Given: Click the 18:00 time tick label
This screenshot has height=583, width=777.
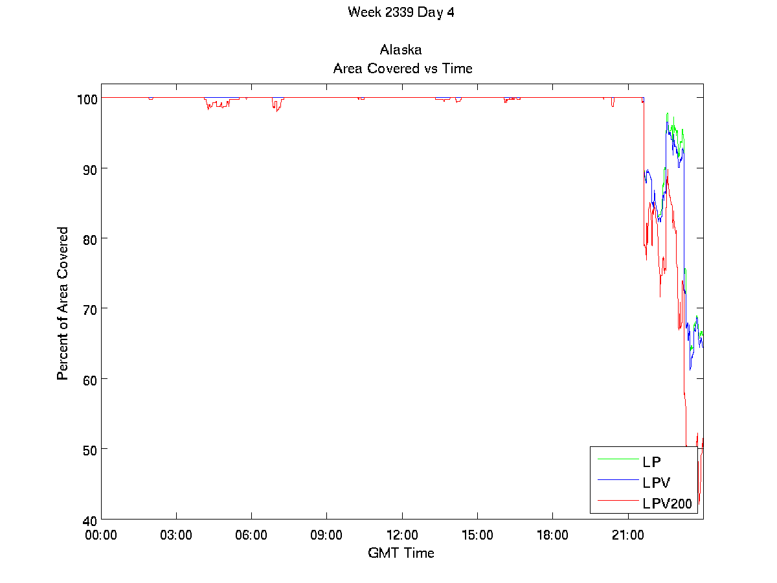Looking at the screenshot, I should [x=552, y=535].
